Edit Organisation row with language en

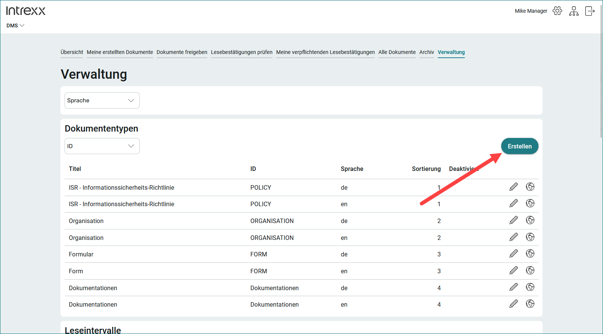point(514,237)
